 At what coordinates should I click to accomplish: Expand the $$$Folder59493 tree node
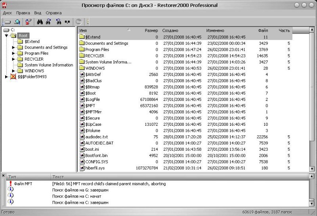tap(7, 77)
